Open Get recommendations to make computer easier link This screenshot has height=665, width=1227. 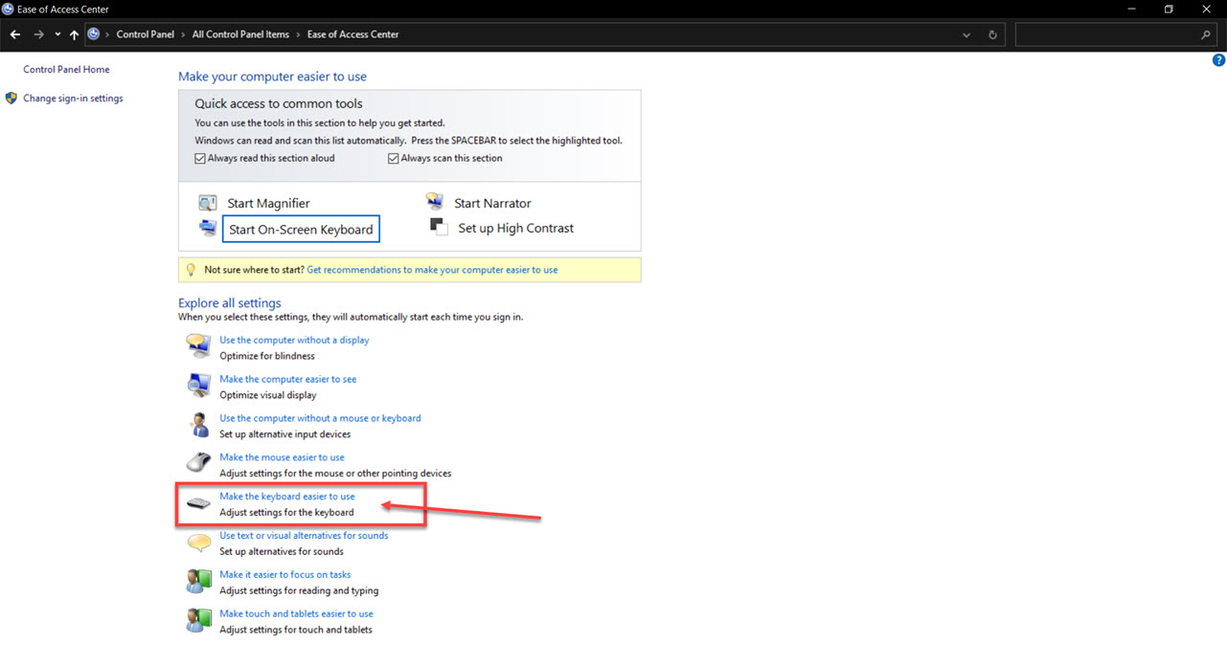point(432,270)
